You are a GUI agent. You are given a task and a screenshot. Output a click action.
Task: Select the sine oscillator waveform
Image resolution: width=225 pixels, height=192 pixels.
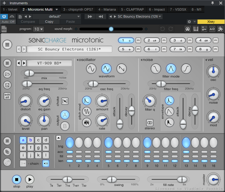pos(91,69)
